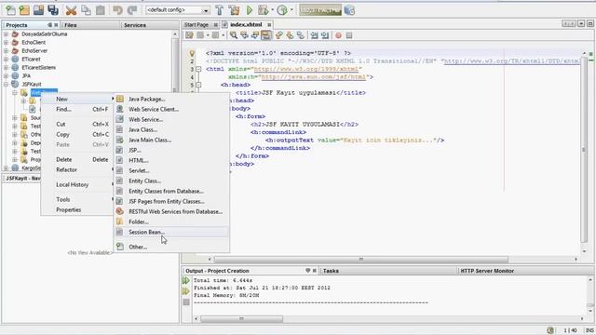Run the project with green play icon
The image size is (596, 335).
(x=250, y=10)
